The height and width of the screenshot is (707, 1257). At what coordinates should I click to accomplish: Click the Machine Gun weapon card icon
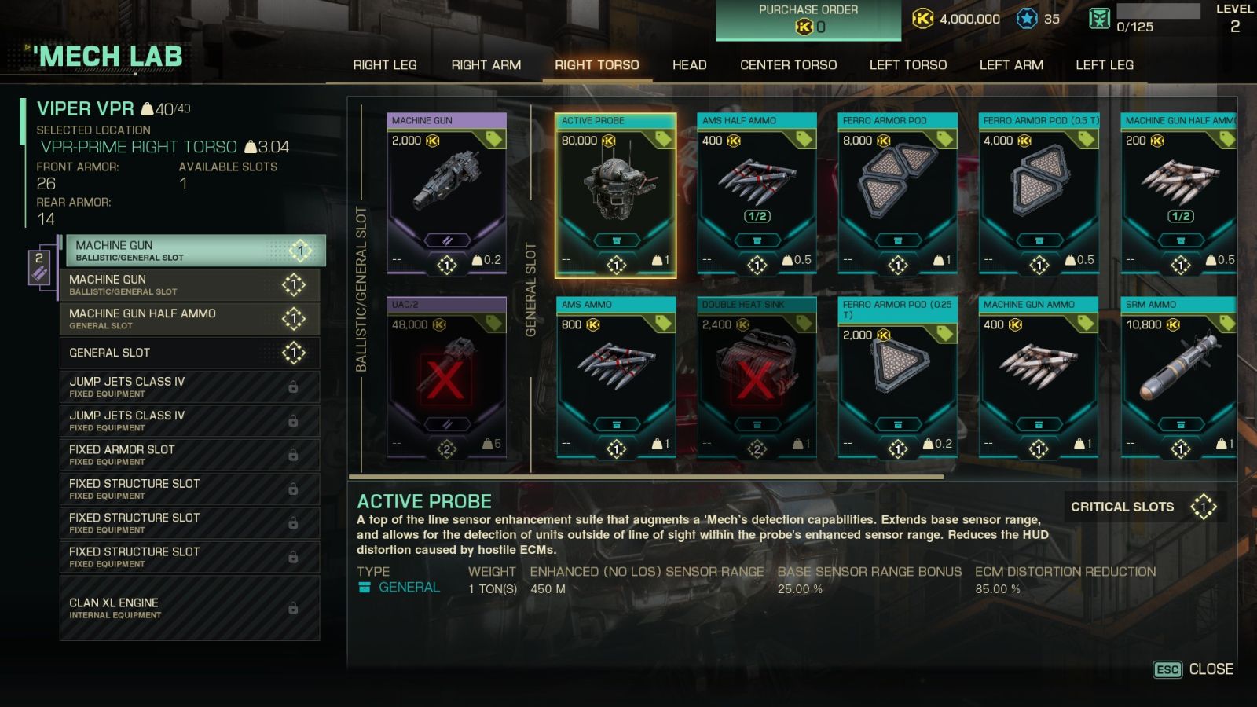pyautogui.click(x=446, y=182)
